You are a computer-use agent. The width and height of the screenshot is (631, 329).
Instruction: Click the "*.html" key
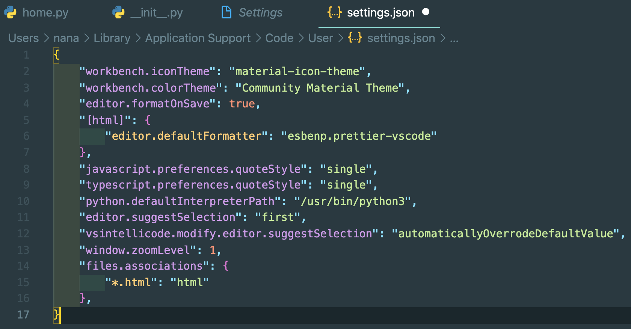click(x=131, y=282)
